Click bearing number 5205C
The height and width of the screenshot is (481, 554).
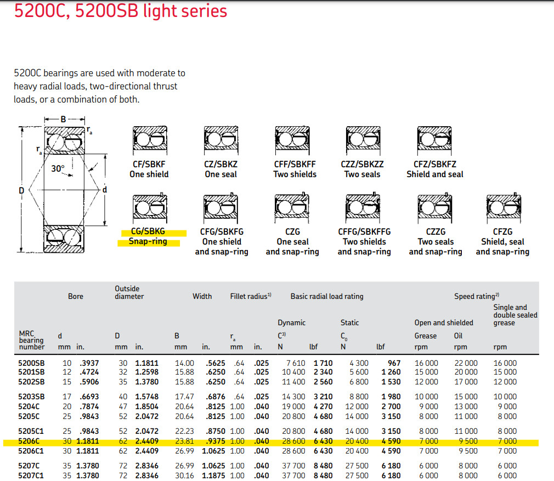tap(29, 416)
